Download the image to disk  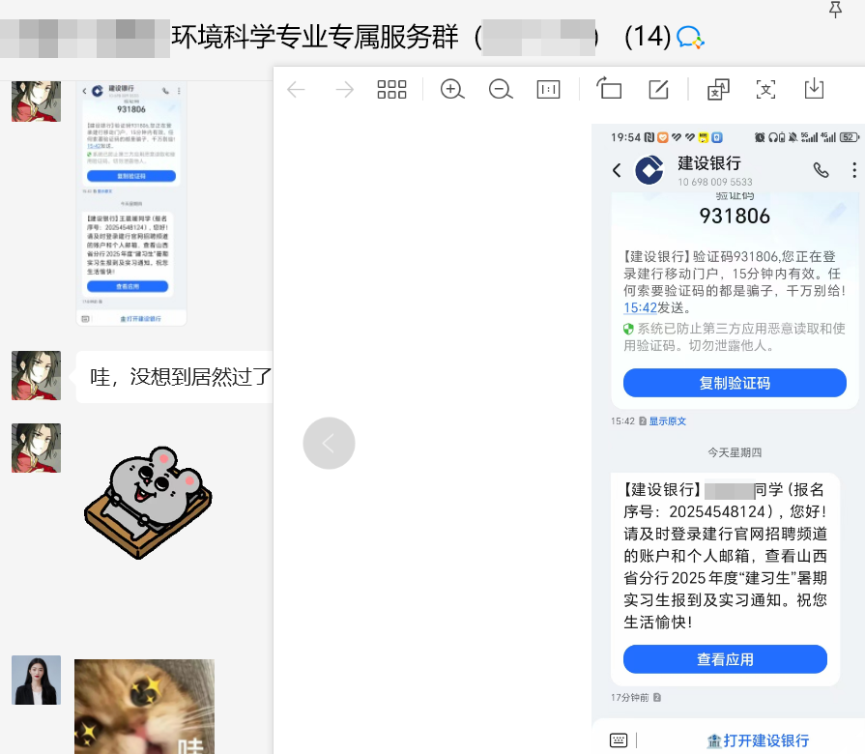coord(814,90)
